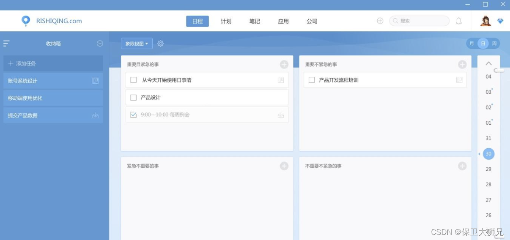Open notifications bell icon

(459, 21)
